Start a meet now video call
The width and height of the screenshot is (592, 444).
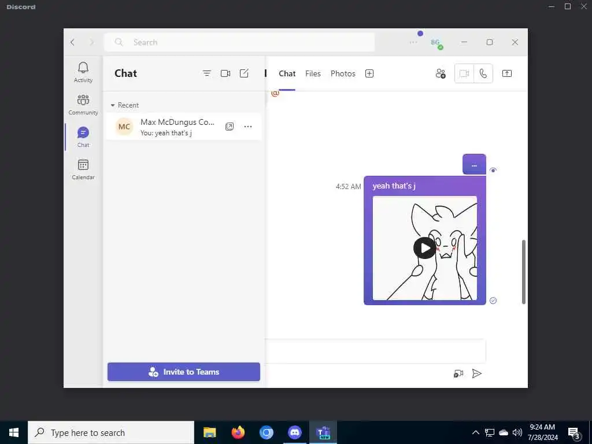click(x=225, y=73)
